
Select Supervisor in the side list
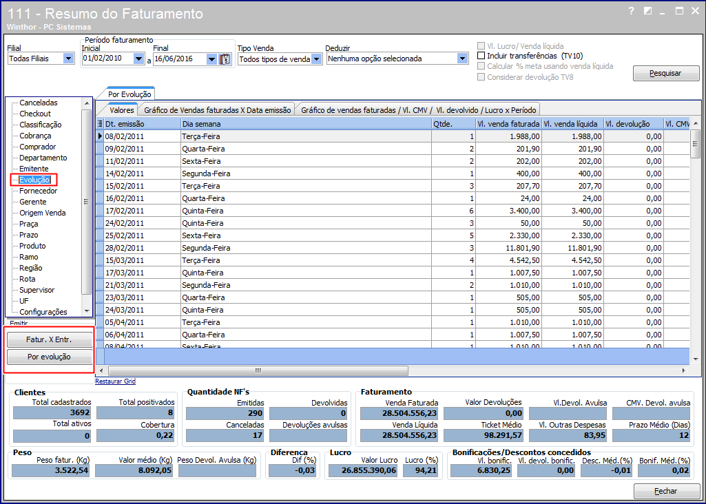(37, 291)
